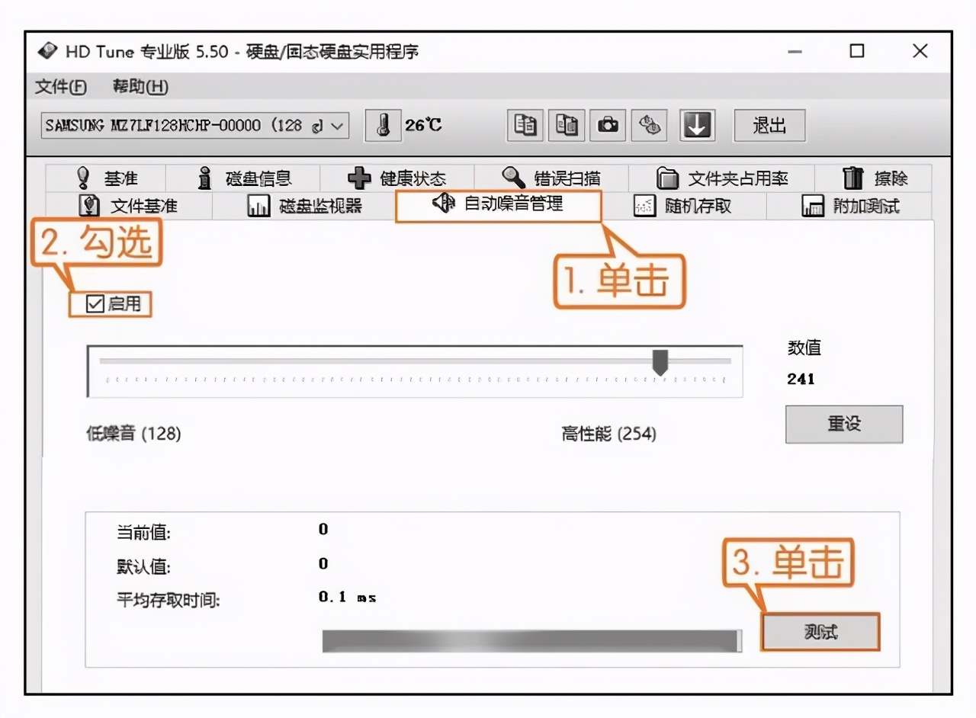Click the noise management slider thumb

pos(660,362)
